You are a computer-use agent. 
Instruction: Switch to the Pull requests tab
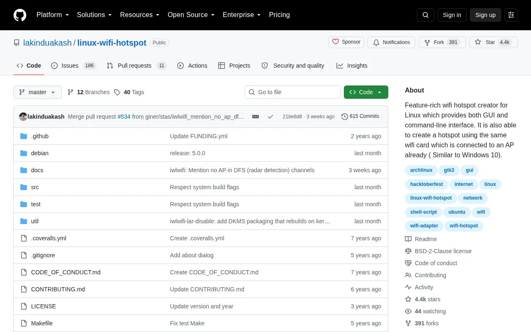pos(136,66)
